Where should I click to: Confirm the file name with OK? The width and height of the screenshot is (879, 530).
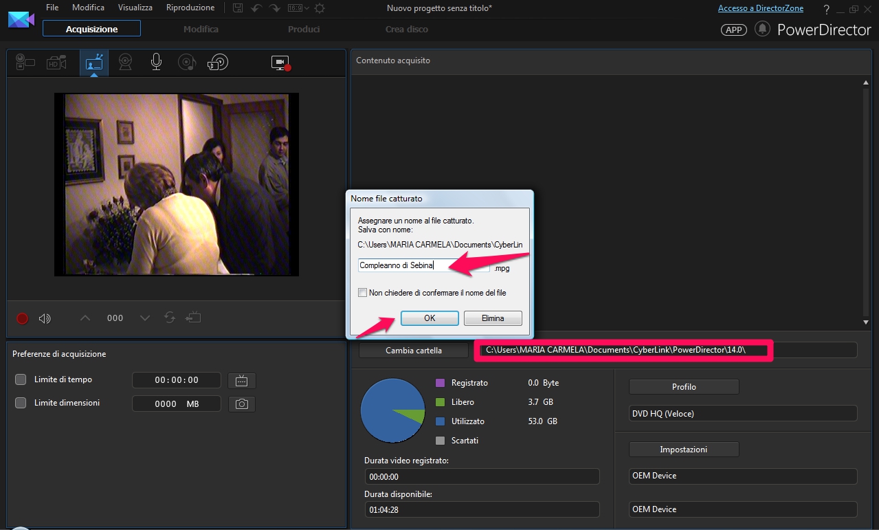pos(430,318)
